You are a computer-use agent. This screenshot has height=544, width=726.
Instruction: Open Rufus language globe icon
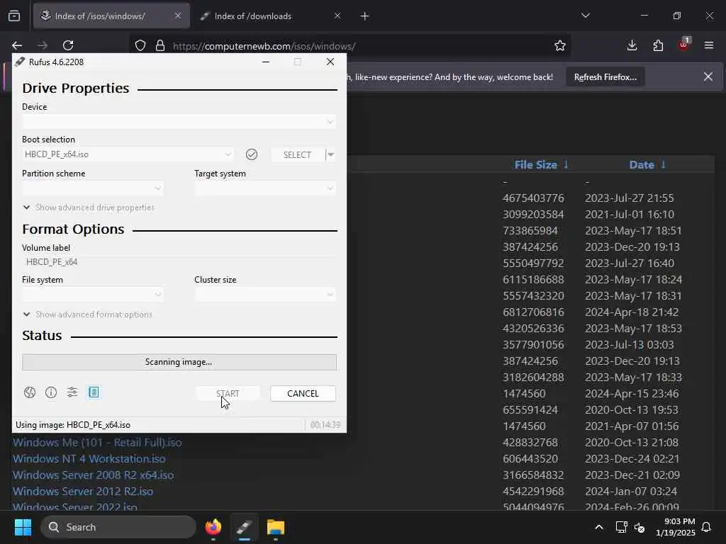30,392
